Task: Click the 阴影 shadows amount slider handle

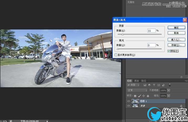Action: [122, 34]
